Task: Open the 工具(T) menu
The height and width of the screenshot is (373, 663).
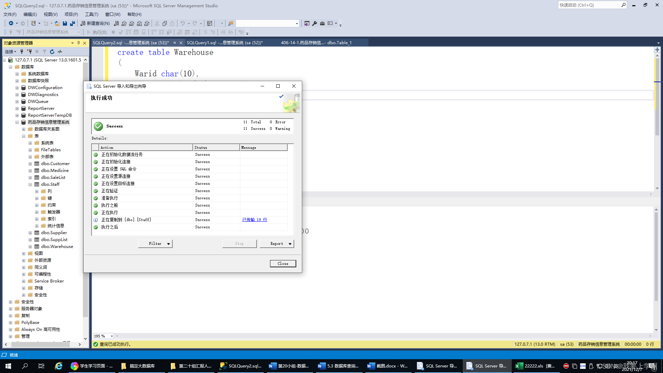Action: [x=92, y=14]
